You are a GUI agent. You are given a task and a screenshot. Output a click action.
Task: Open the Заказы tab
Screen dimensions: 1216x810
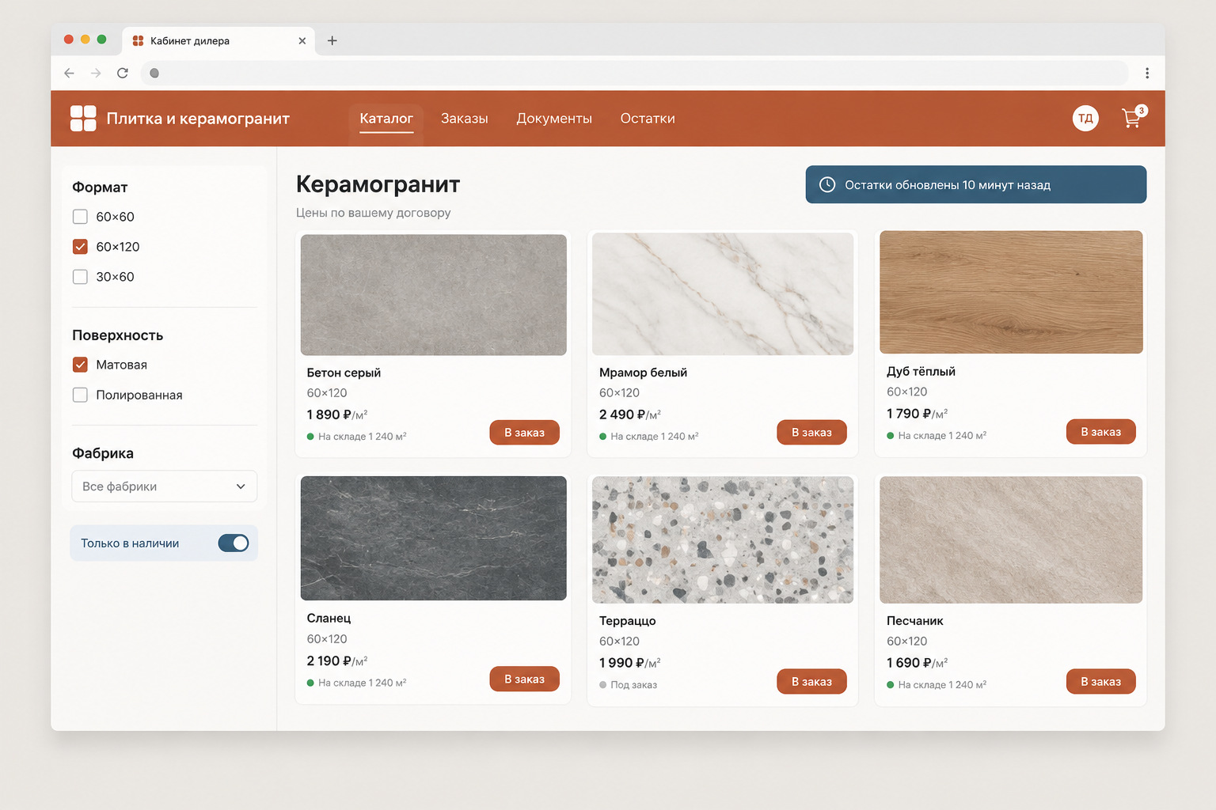[x=465, y=119]
